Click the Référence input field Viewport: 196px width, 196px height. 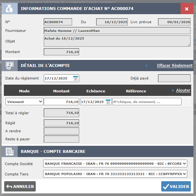point(147,102)
